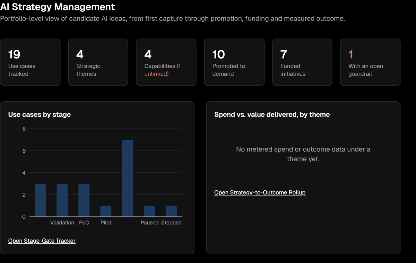Click the "Validation" axis label
Image resolution: width=416 pixels, height=263 pixels.
[62, 223]
